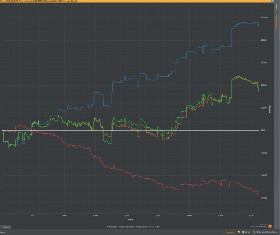Click the -$60.00 axis value

point(264,198)
